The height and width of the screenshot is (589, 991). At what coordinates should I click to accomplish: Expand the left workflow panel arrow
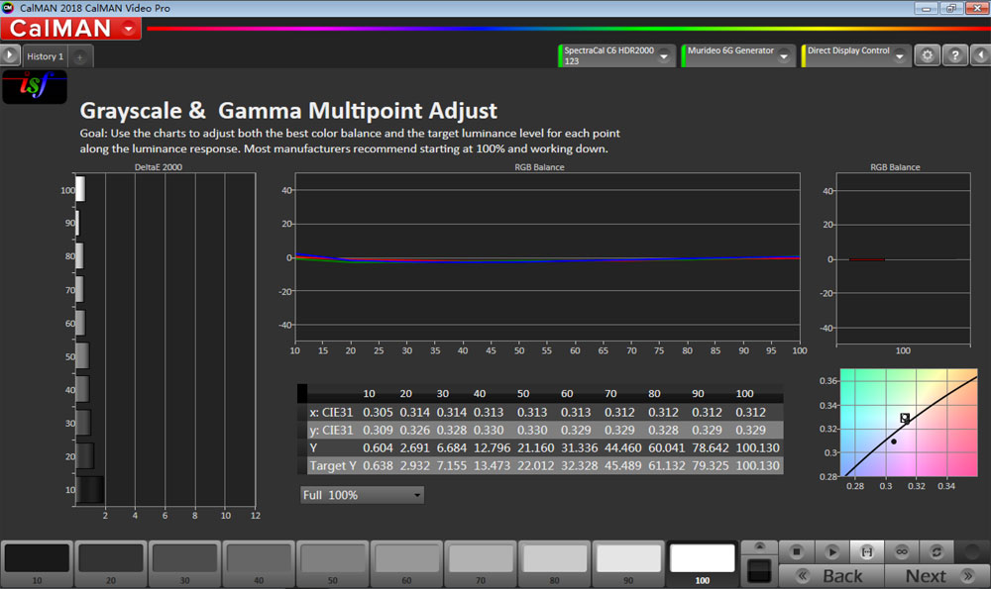tap(10, 55)
